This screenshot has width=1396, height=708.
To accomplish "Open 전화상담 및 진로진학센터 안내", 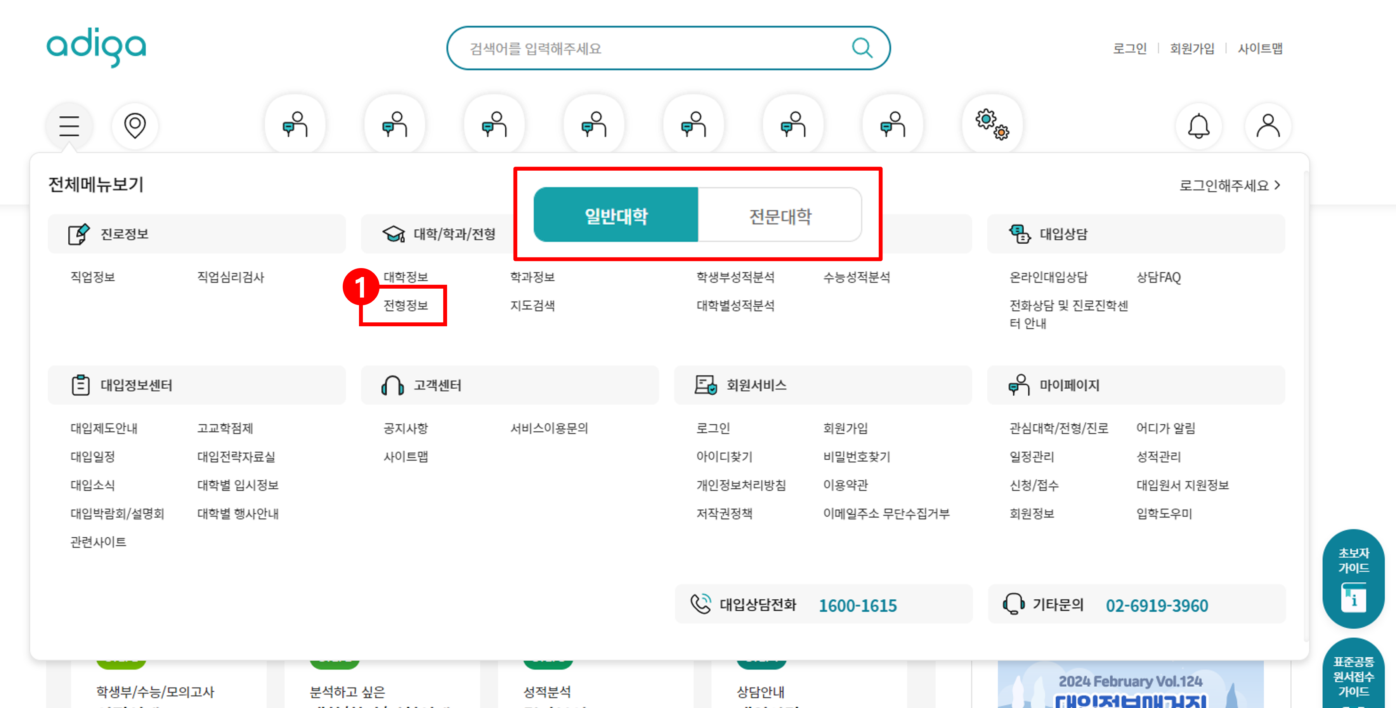I will pyautogui.click(x=1068, y=314).
